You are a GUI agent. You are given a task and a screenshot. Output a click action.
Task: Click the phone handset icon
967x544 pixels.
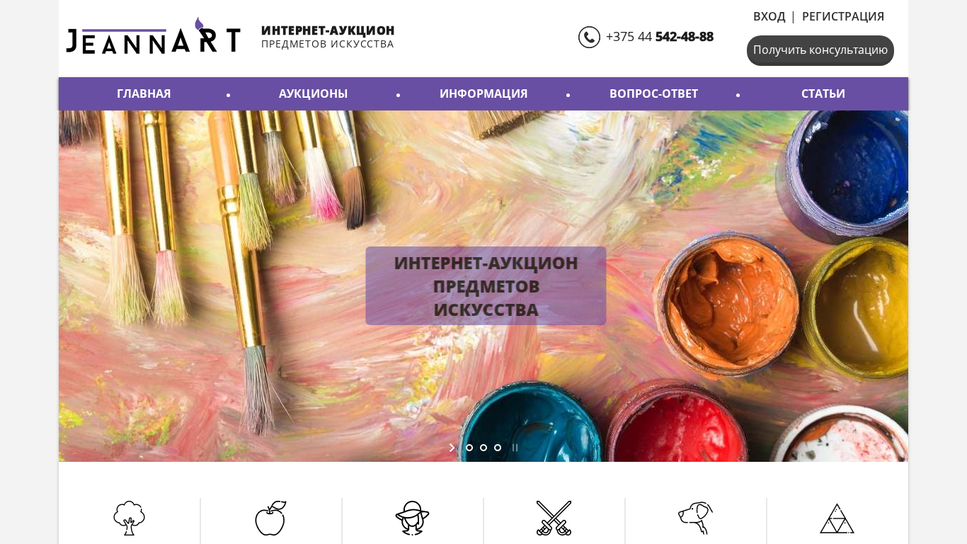tap(589, 37)
